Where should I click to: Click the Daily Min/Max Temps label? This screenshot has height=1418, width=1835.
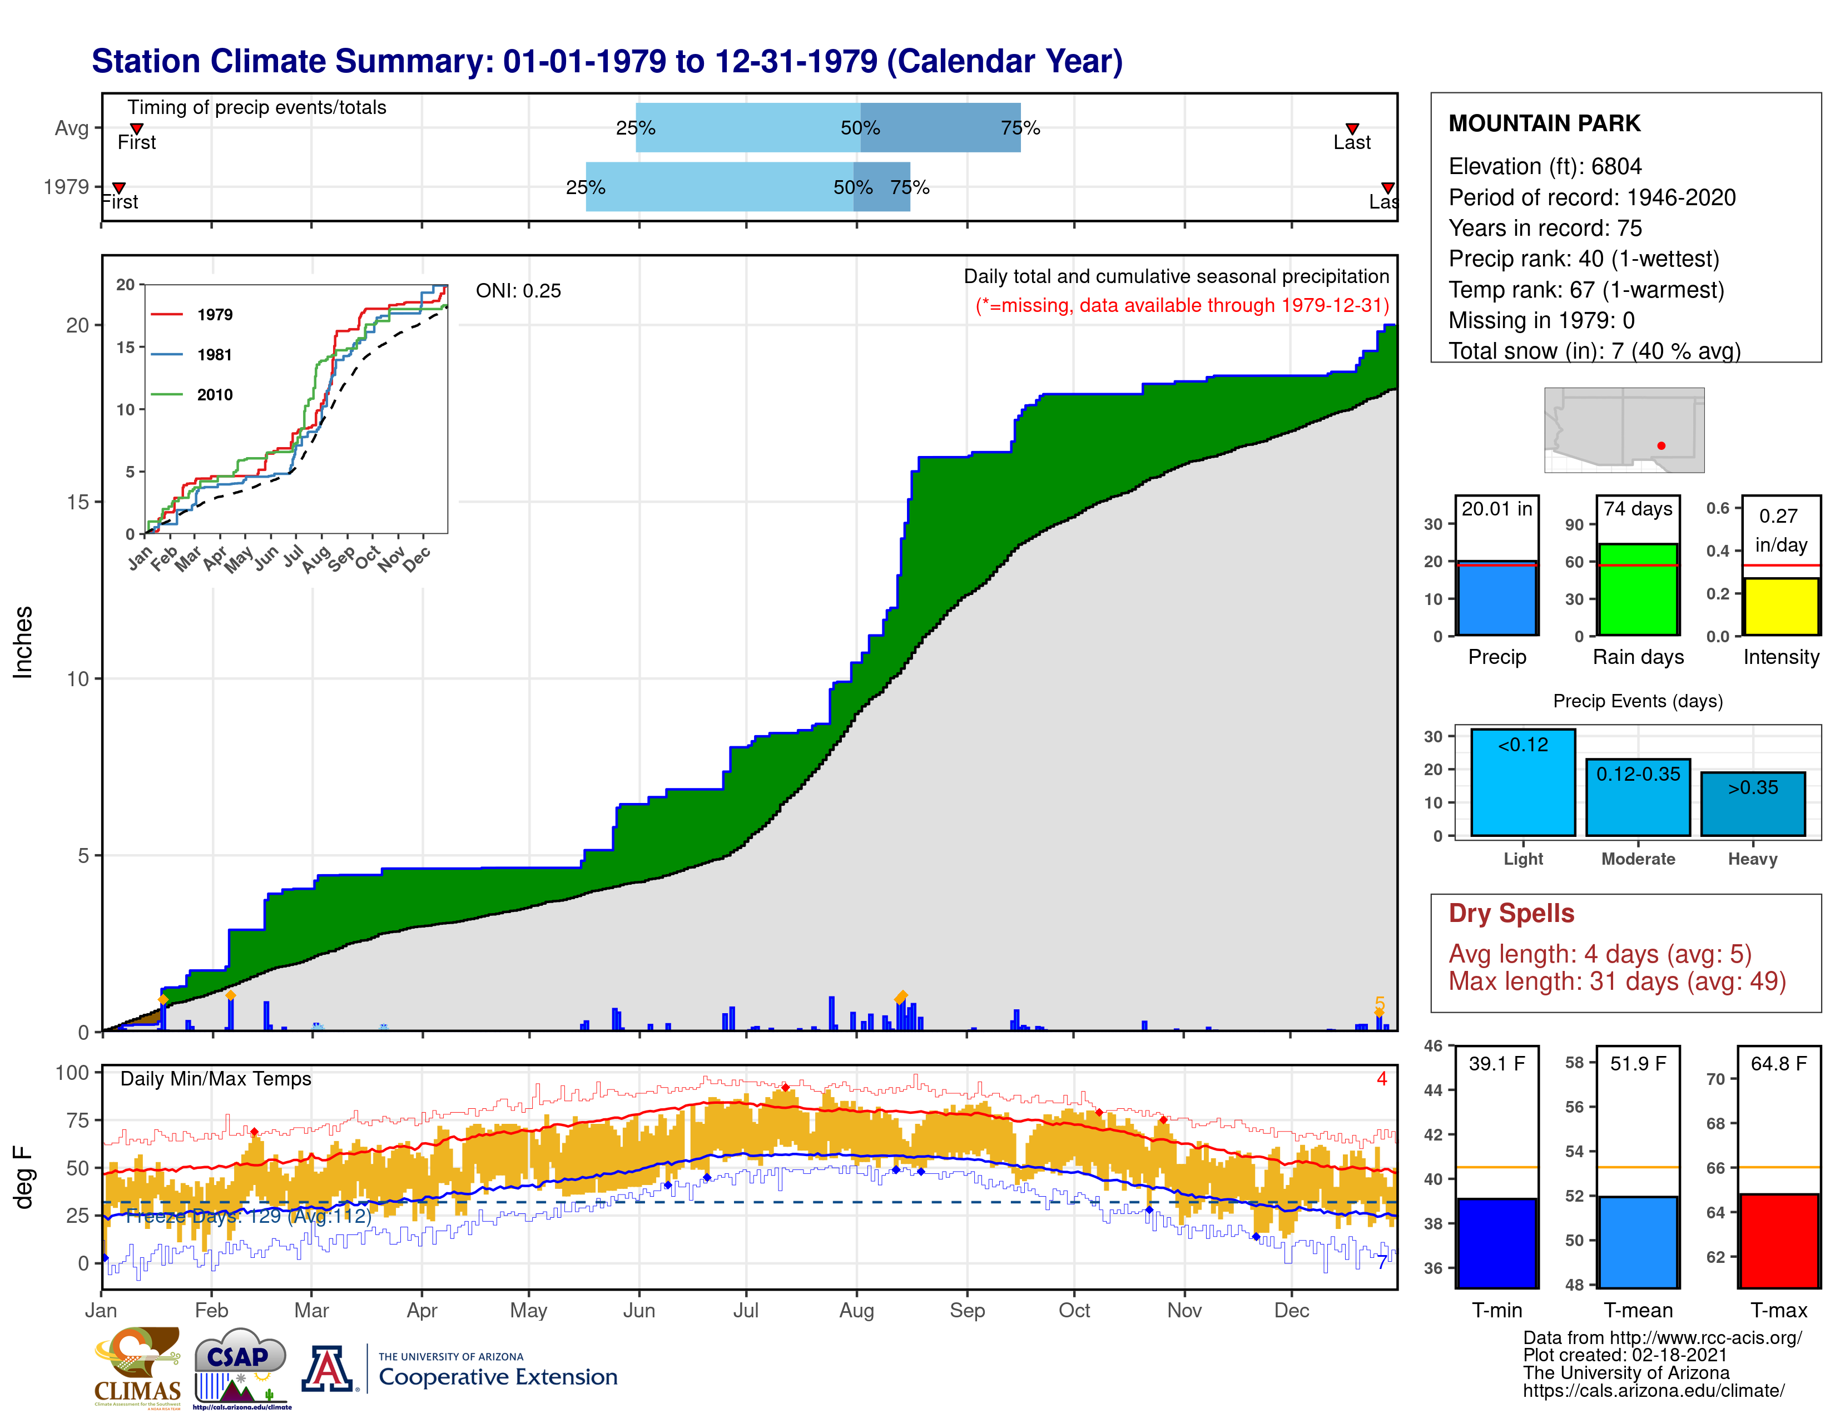coord(216,1079)
